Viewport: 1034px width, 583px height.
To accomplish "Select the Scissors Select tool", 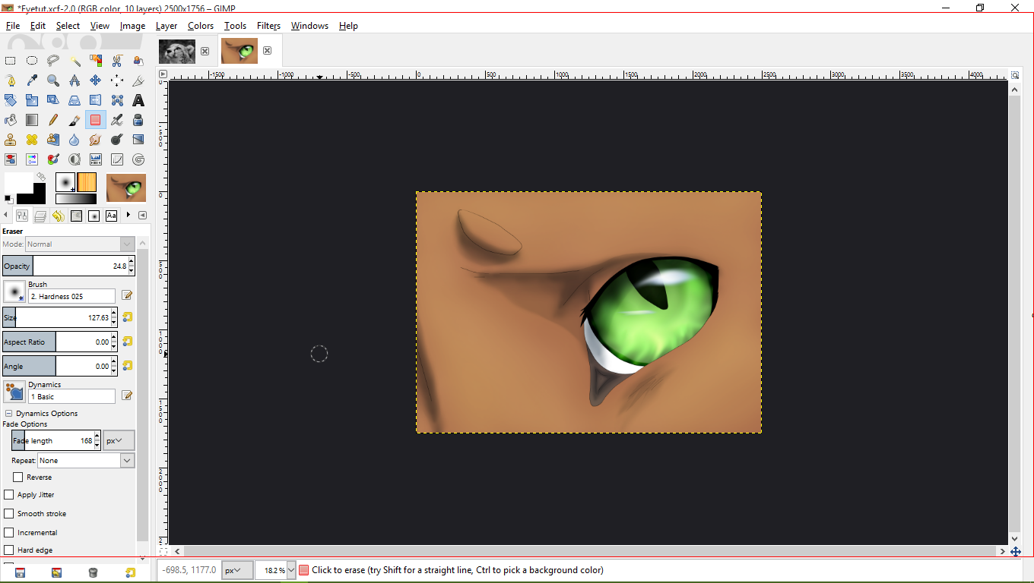I will coord(117,61).
